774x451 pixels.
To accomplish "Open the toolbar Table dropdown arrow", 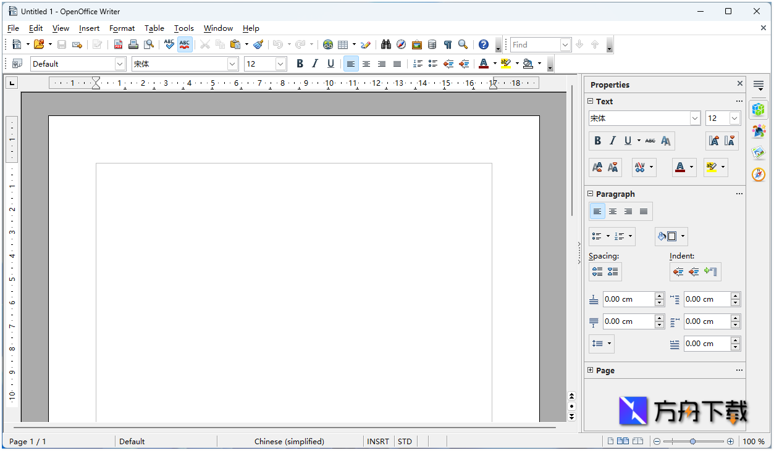I will tap(354, 44).
